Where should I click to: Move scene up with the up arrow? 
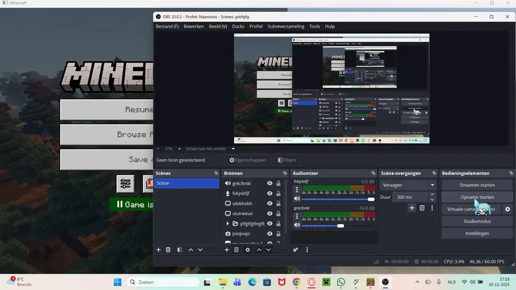[x=190, y=250]
